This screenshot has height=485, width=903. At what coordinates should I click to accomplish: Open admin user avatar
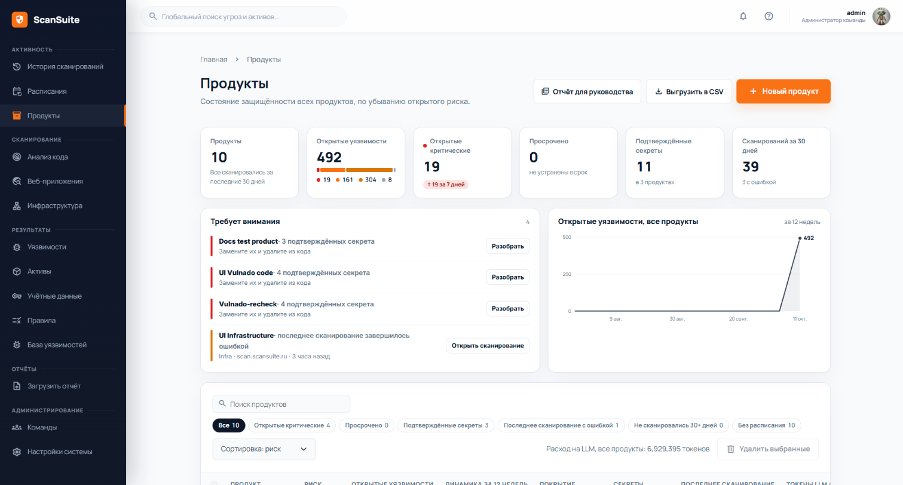881,16
